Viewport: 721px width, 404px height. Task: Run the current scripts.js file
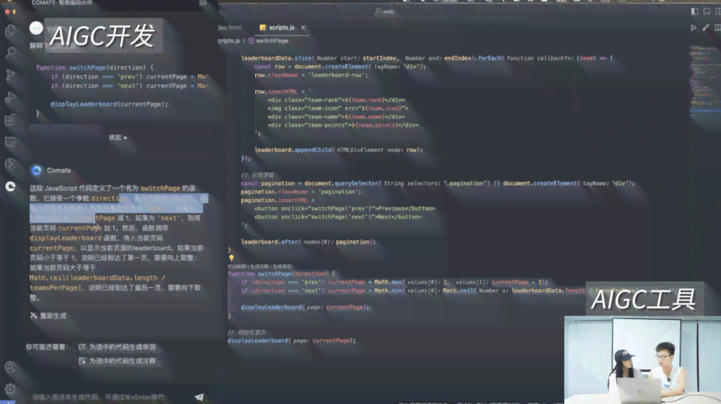pos(694,27)
